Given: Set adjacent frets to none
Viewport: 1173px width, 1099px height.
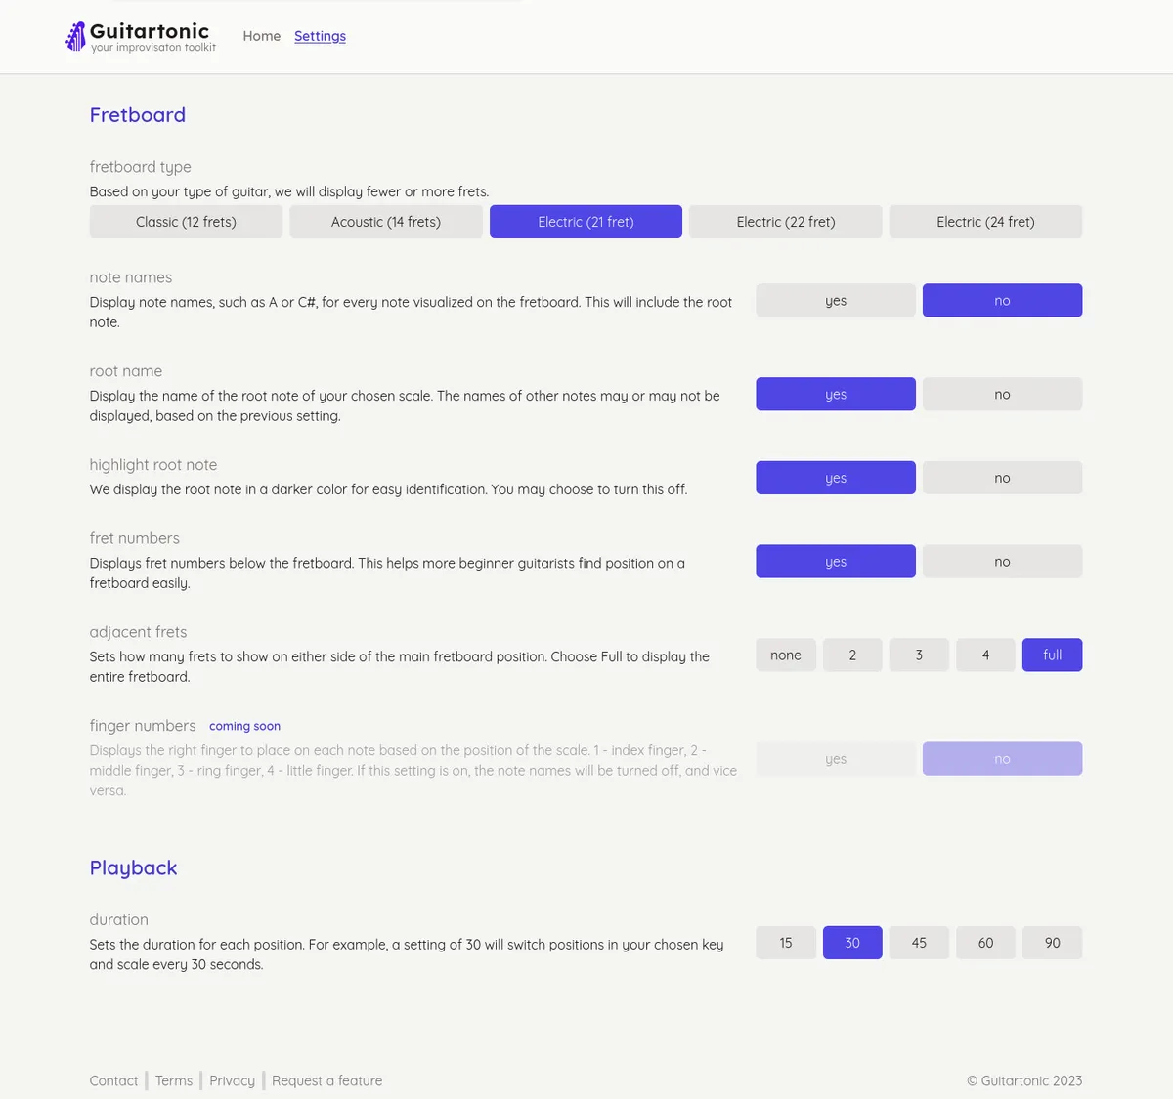Looking at the screenshot, I should (x=786, y=655).
